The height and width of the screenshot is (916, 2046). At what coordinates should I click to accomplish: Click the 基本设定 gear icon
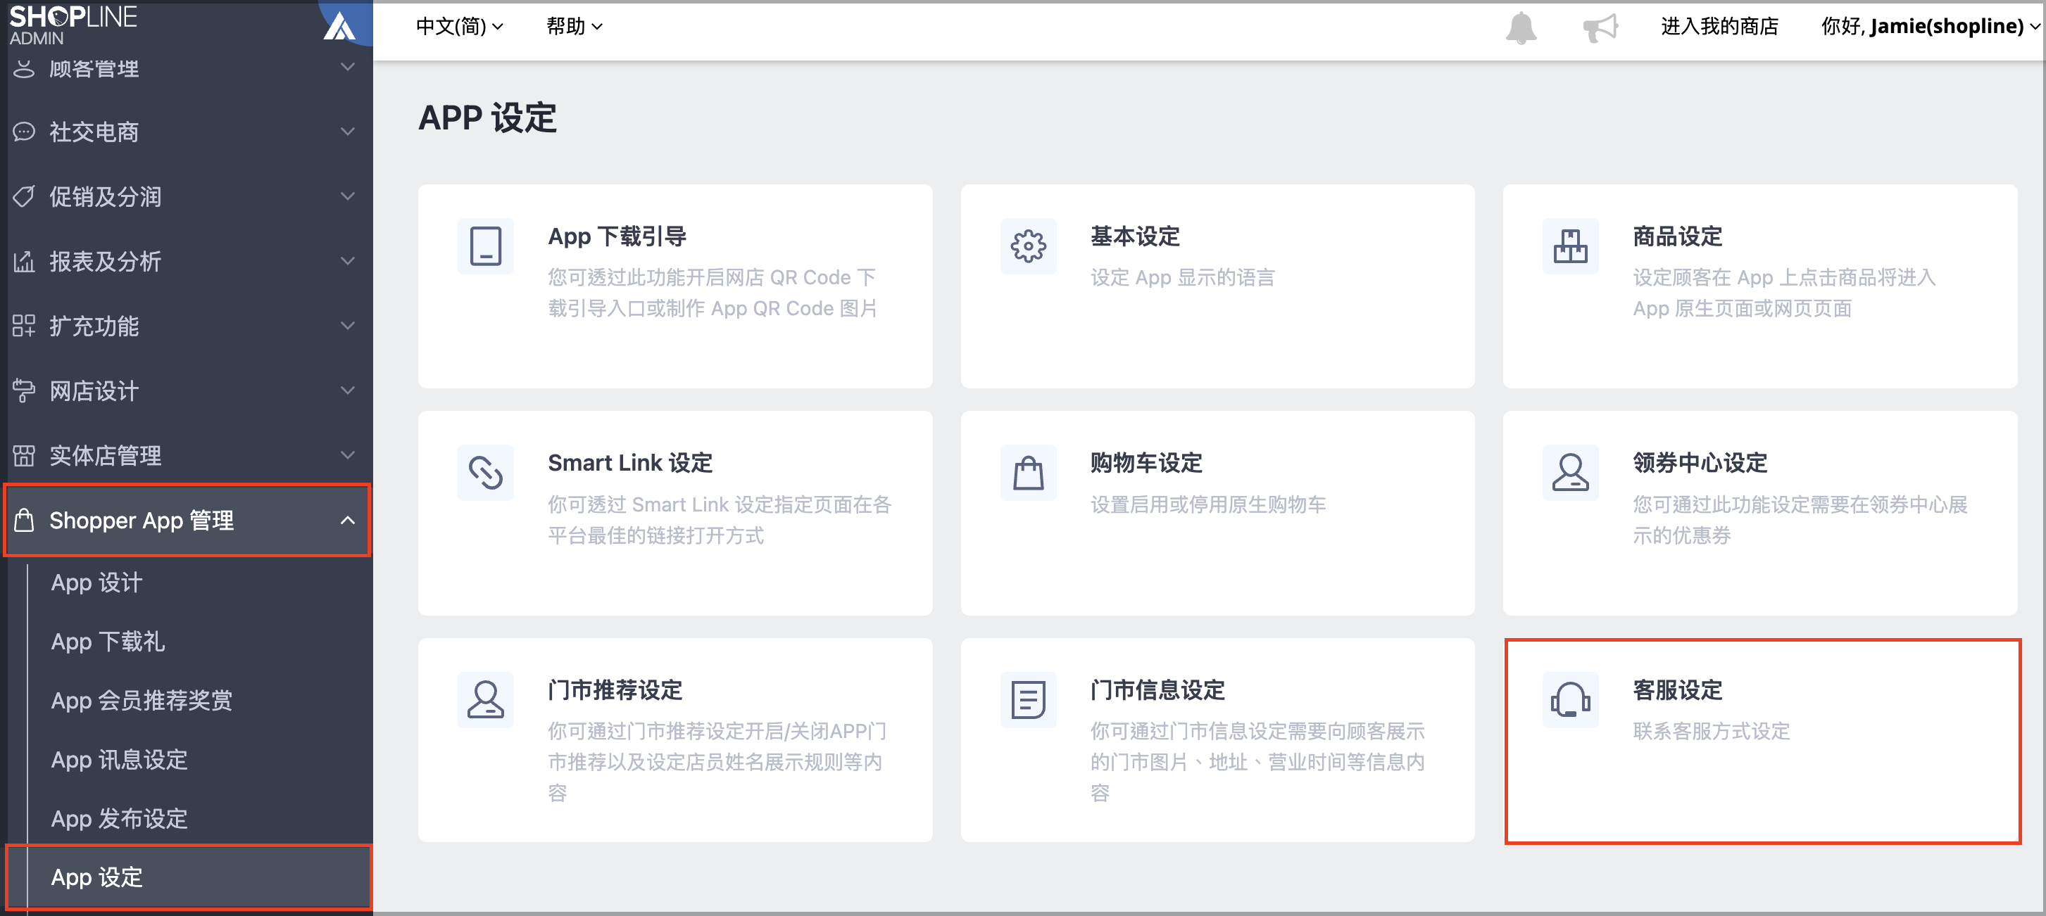[1028, 246]
